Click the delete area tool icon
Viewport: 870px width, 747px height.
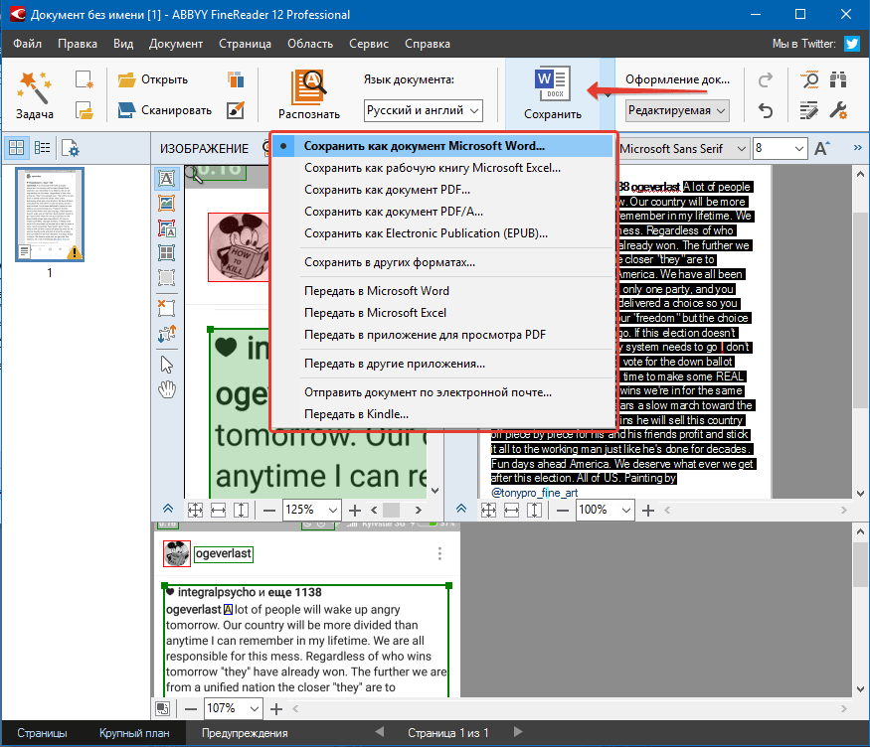(x=167, y=308)
